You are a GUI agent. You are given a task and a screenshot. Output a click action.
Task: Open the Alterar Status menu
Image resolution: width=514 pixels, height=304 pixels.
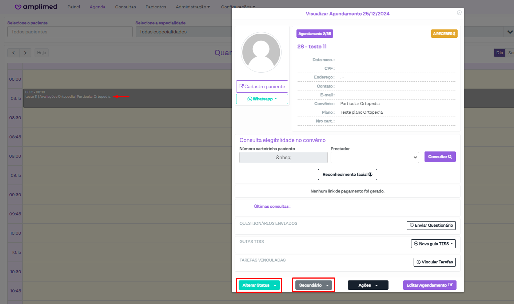[x=259, y=285]
